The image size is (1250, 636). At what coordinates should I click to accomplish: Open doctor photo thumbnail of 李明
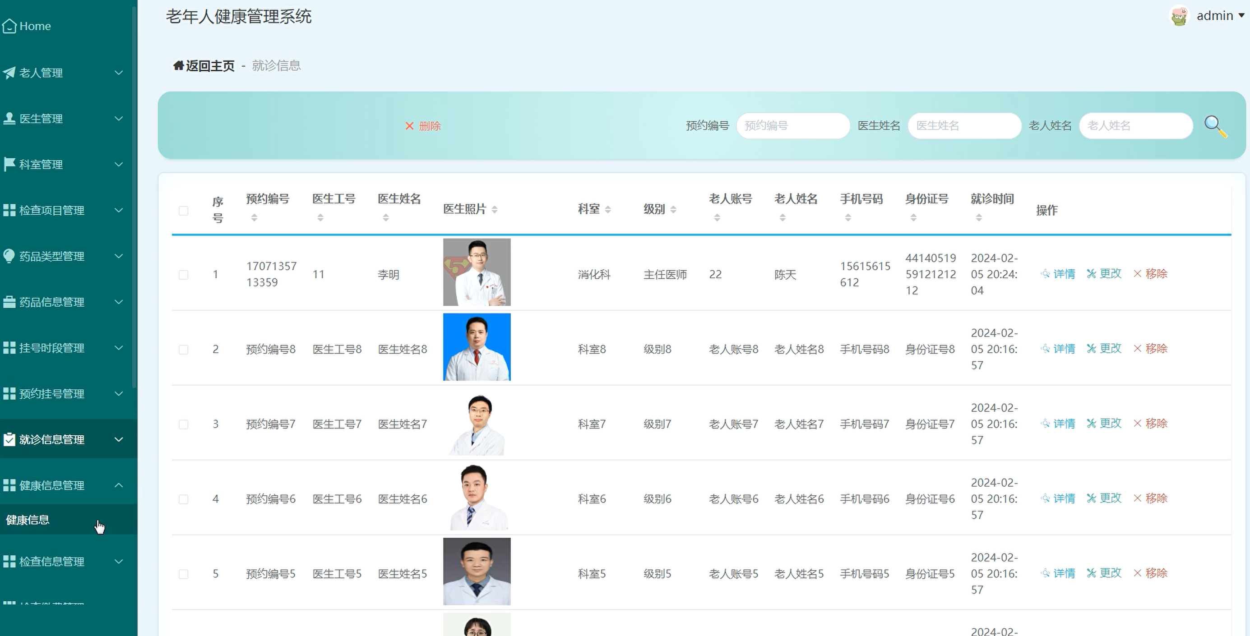click(477, 272)
